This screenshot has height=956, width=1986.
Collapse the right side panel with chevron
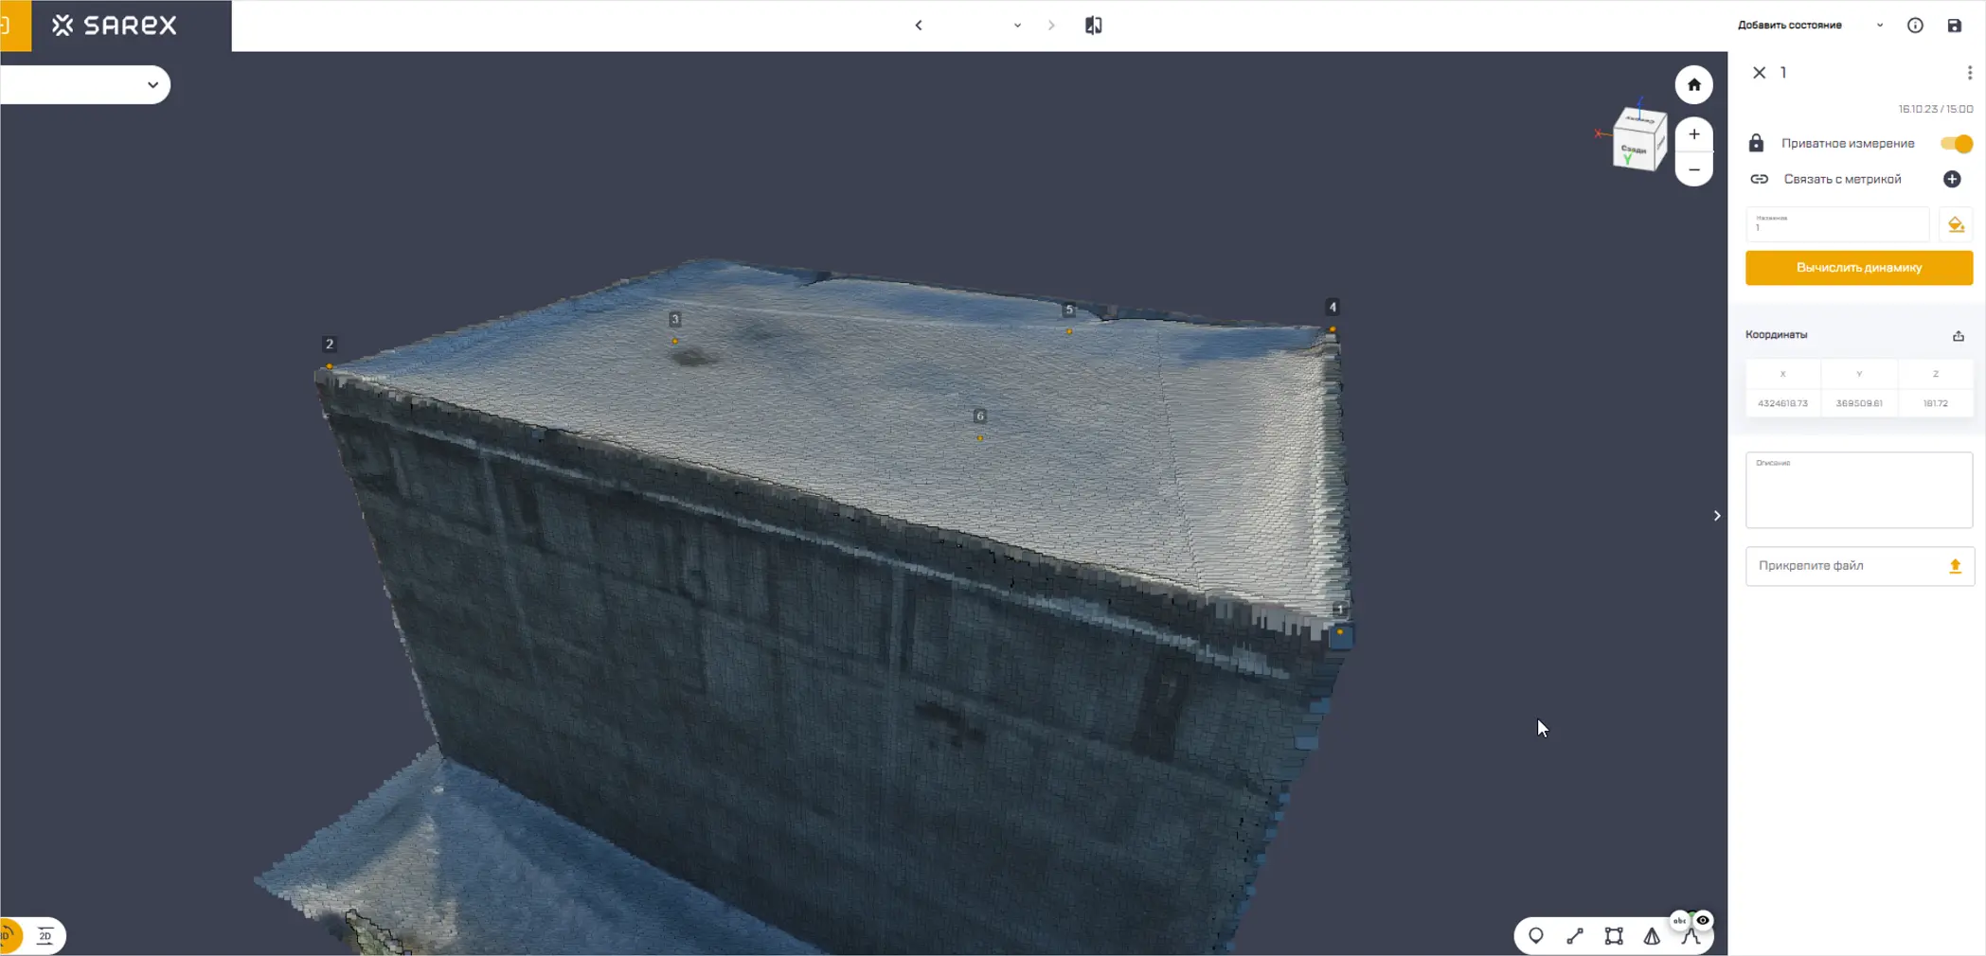[1716, 516]
